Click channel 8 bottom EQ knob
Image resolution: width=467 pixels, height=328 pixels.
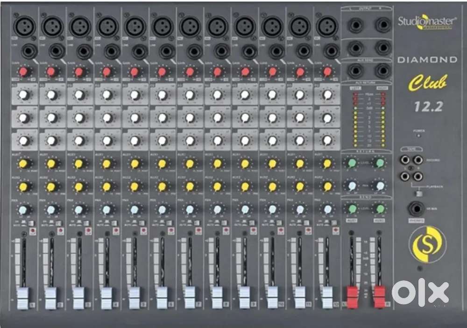(218, 140)
